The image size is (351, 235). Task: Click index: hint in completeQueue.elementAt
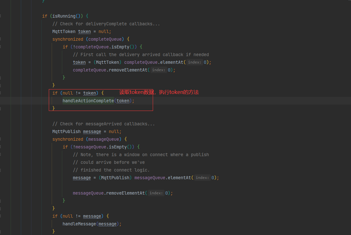(194, 62)
